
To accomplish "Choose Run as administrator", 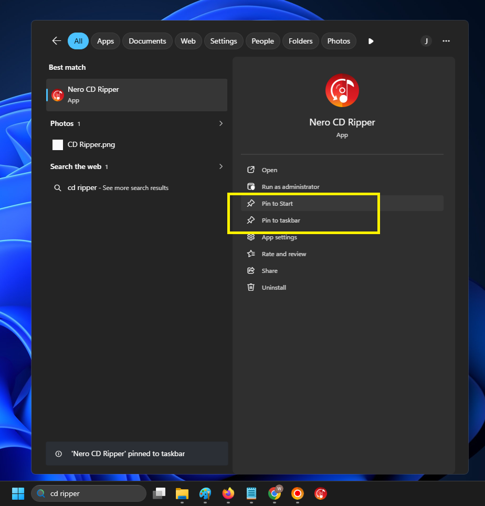I will pyautogui.click(x=342, y=186).
